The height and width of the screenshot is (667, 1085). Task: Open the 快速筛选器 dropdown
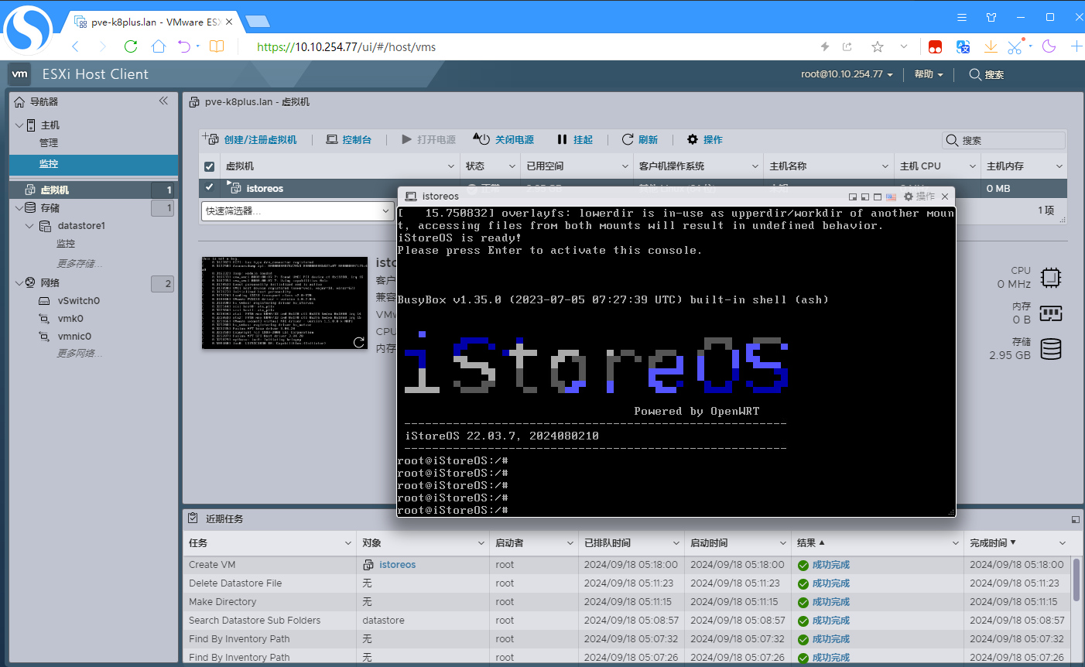[x=298, y=210]
